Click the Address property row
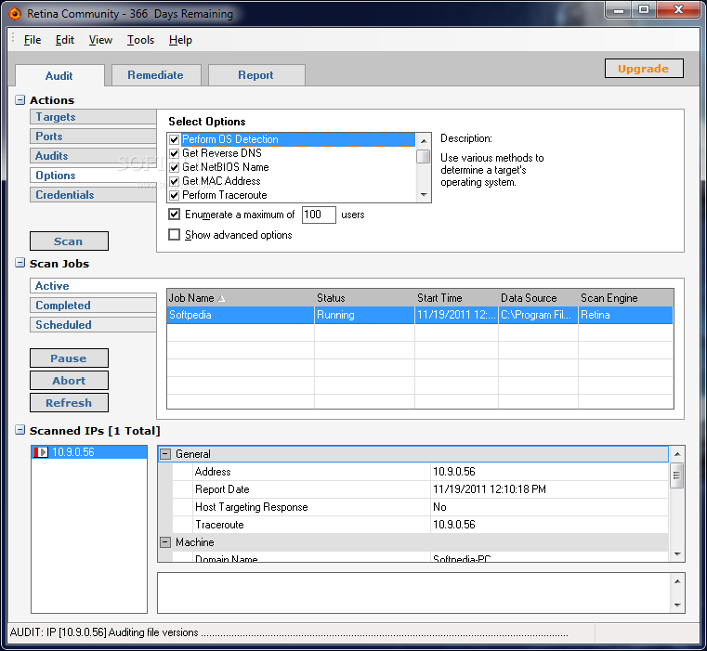 (x=420, y=472)
